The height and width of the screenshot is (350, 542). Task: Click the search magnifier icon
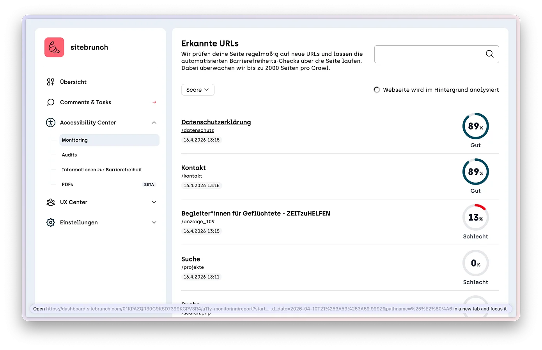pyautogui.click(x=489, y=54)
